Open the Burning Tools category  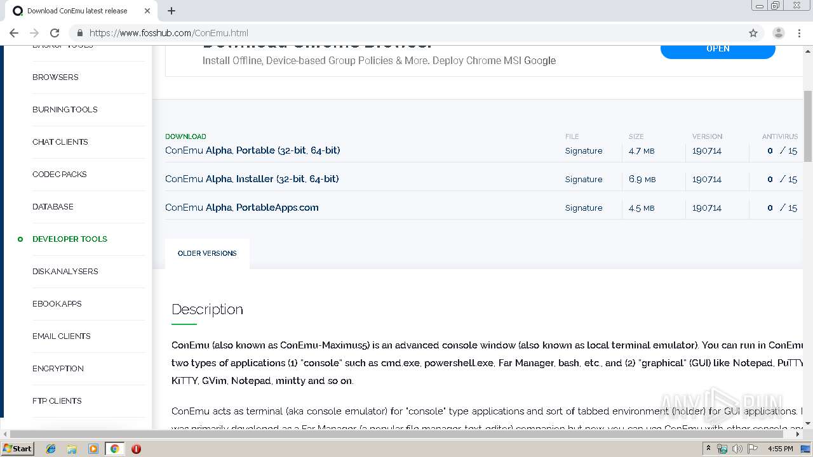coord(65,110)
